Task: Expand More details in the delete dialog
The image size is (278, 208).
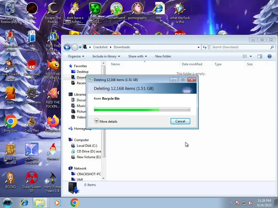Action: click(x=106, y=121)
